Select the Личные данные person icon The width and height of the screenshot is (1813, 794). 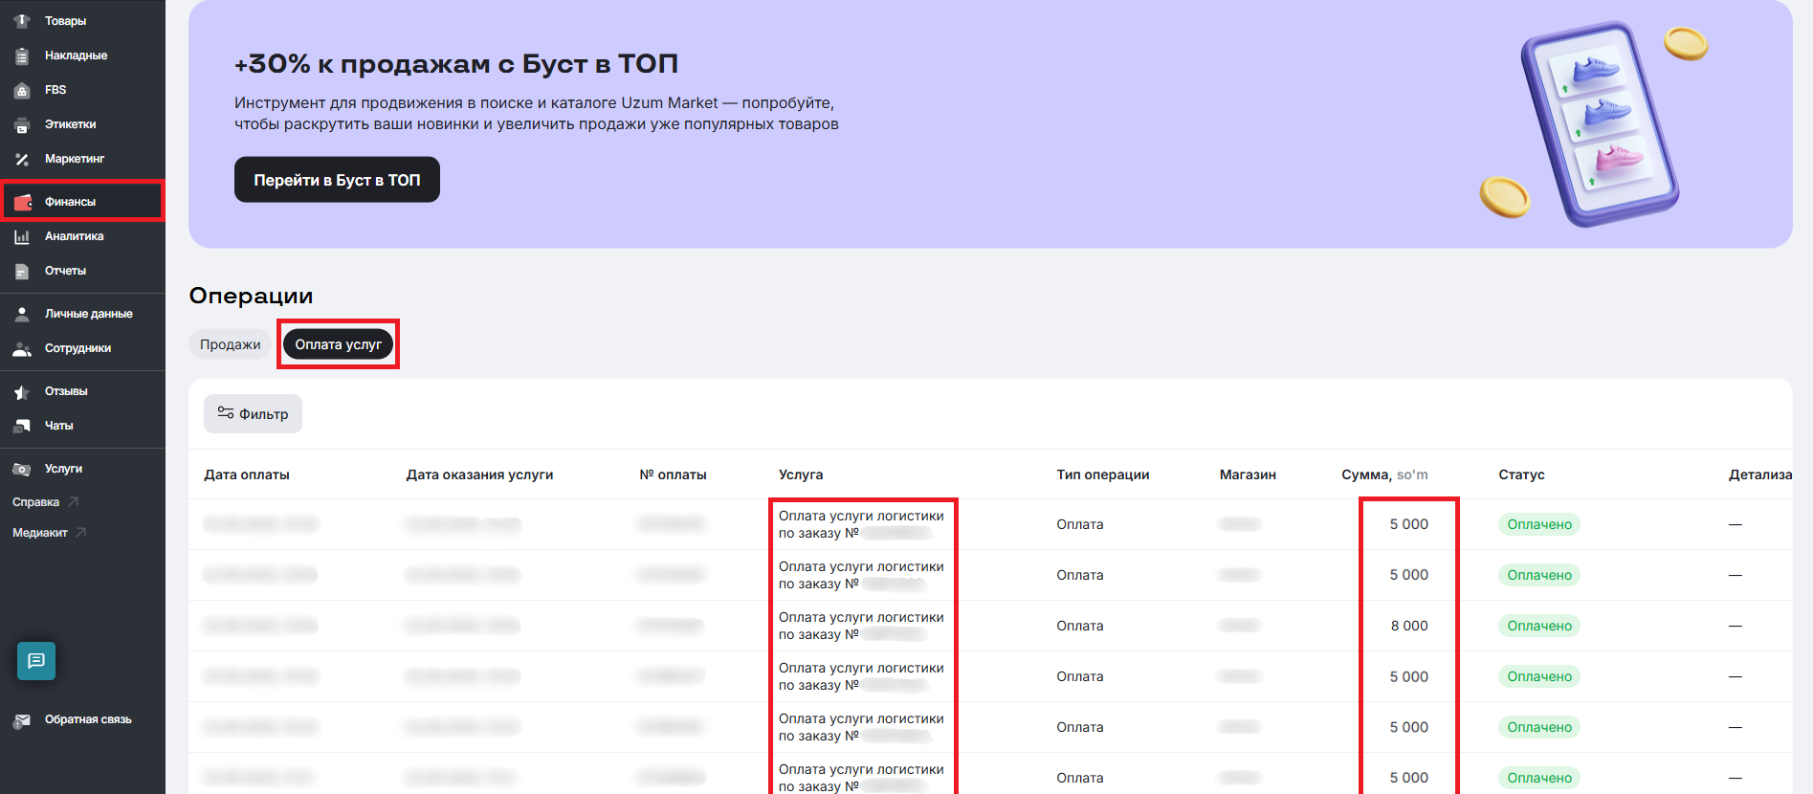pos(22,314)
